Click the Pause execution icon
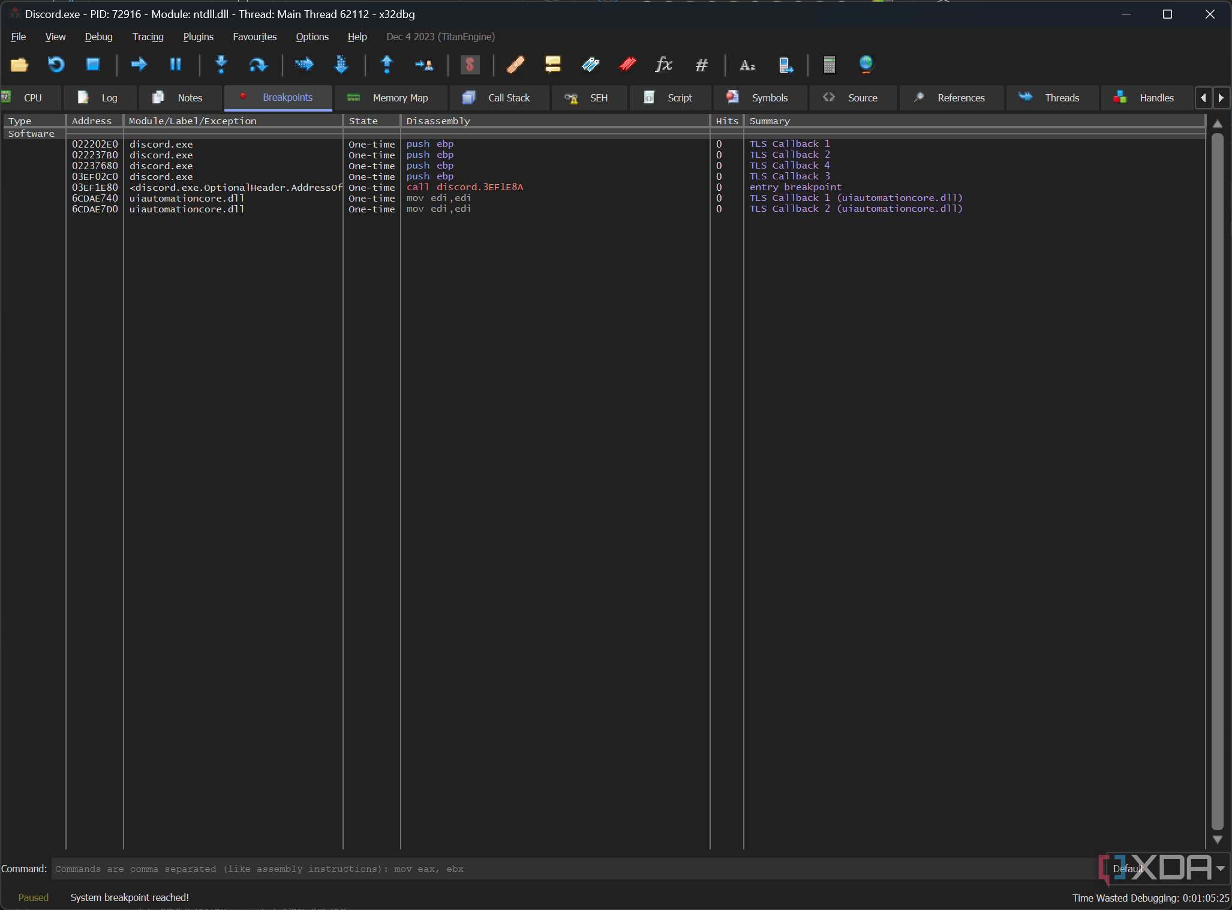The height and width of the screenshot is (910, 1232). coord(175,64)
